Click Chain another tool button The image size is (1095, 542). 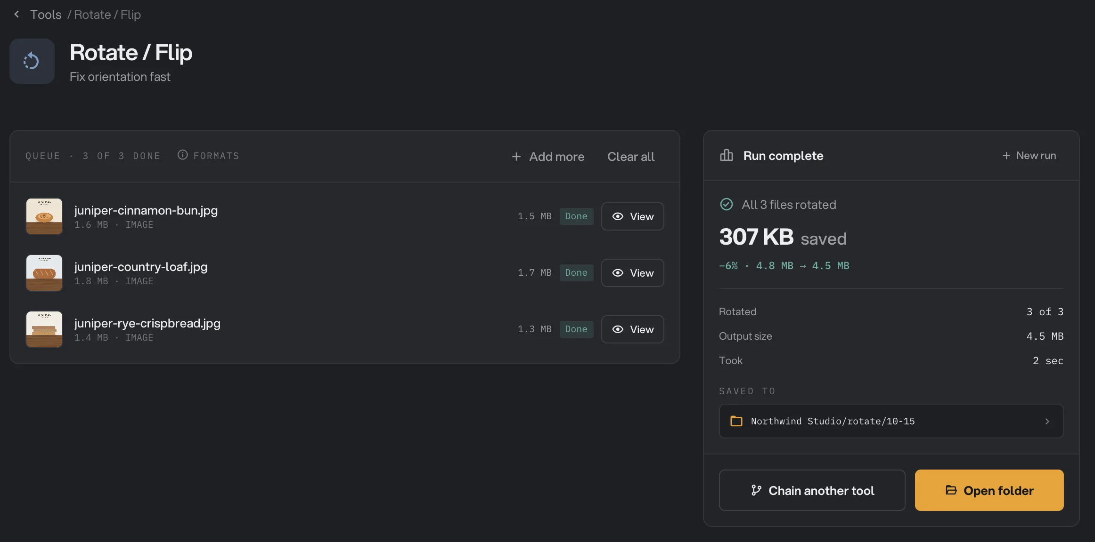(812, 490)
